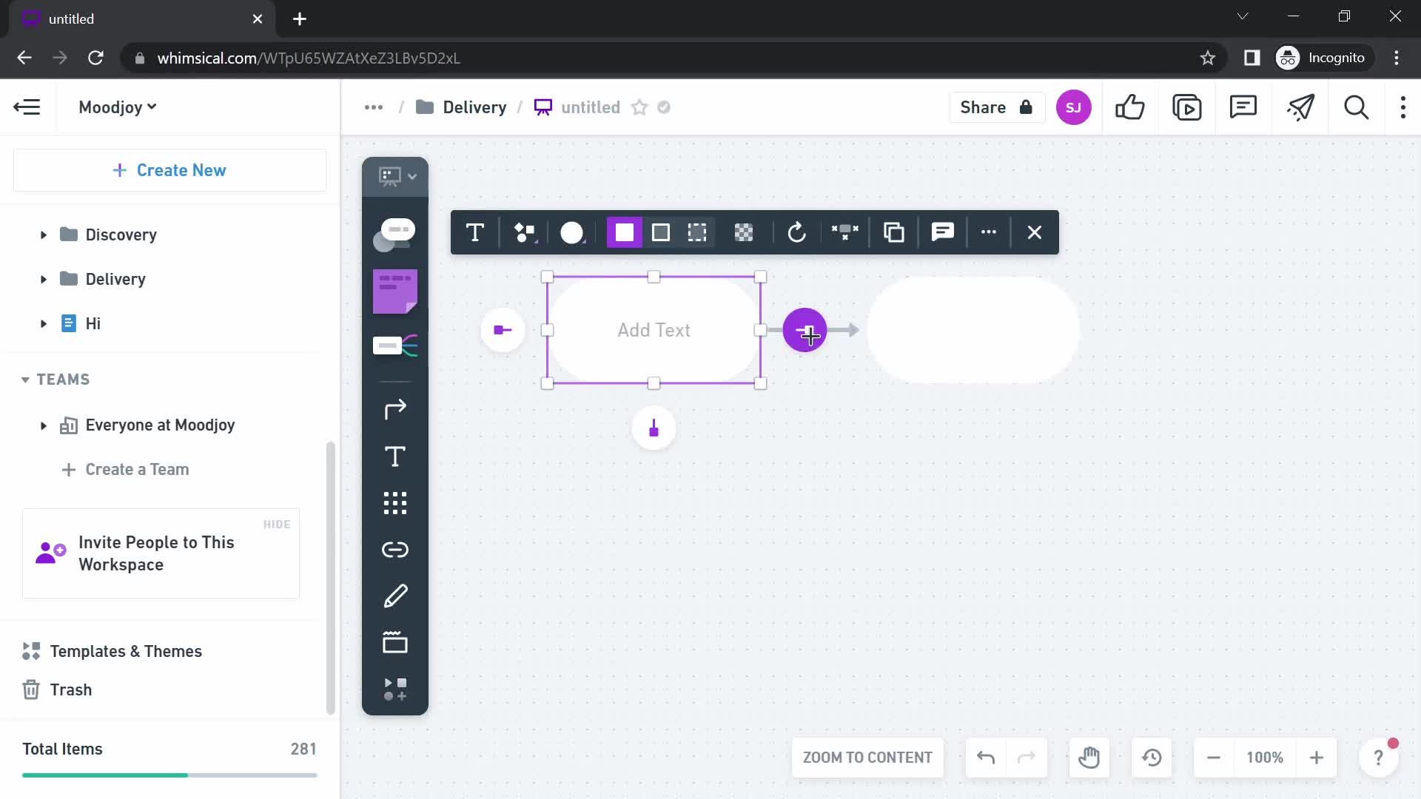Click the SJ user avatar

coord(1073,107)
